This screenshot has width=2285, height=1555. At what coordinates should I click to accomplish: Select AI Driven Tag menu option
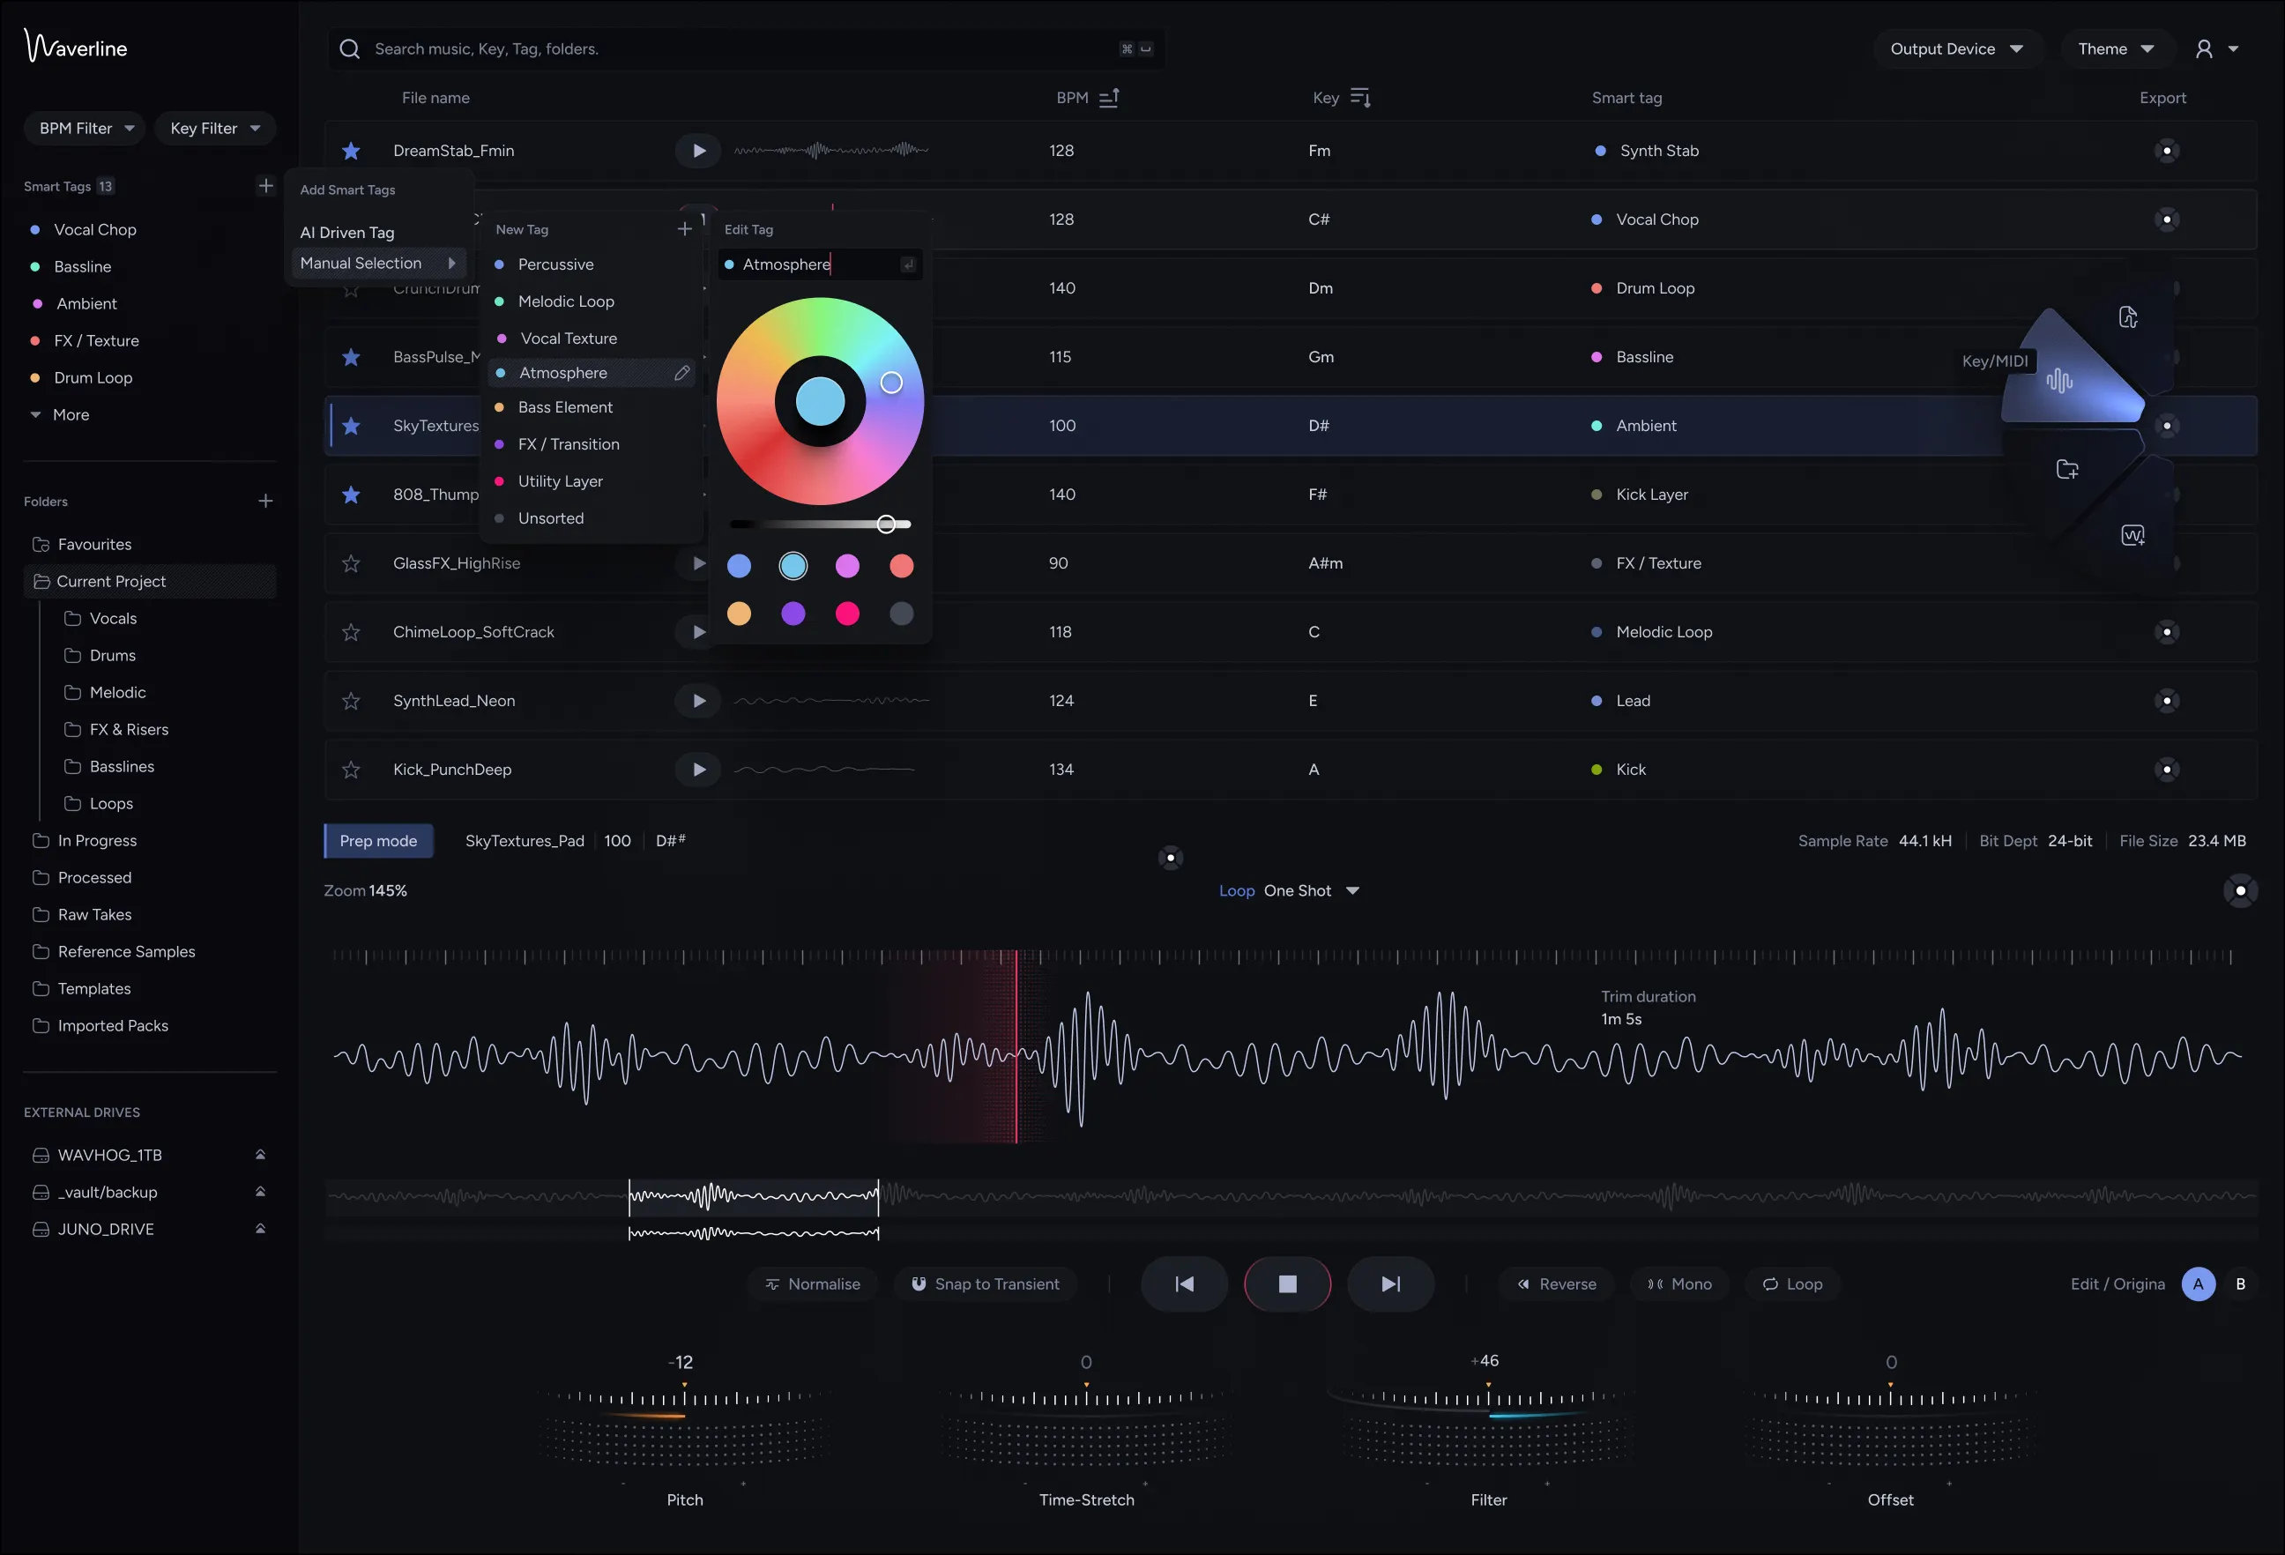pyautogui.click(x=347, y=232)
